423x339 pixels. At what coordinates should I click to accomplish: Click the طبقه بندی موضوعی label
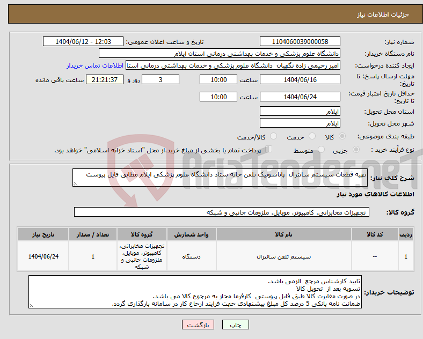386,137
